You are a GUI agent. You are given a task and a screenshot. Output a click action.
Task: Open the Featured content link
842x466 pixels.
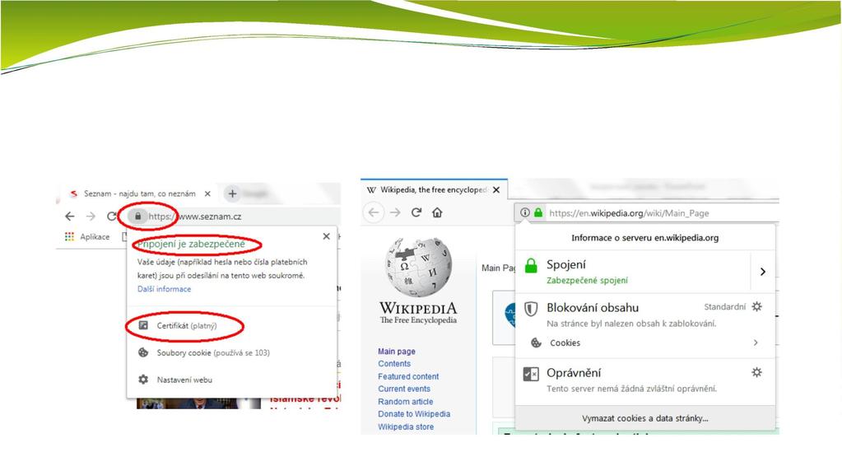click(408, 376)
